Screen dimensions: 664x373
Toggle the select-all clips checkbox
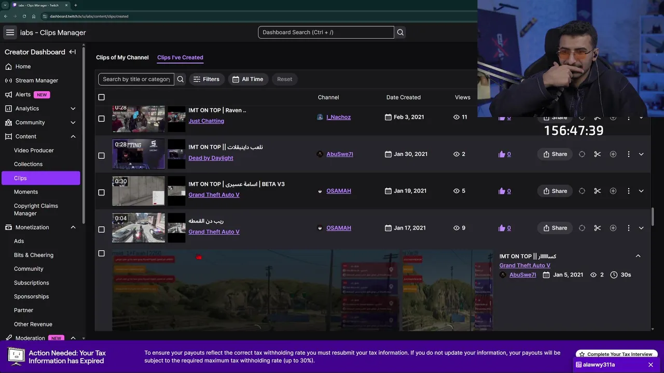point(101,97)
